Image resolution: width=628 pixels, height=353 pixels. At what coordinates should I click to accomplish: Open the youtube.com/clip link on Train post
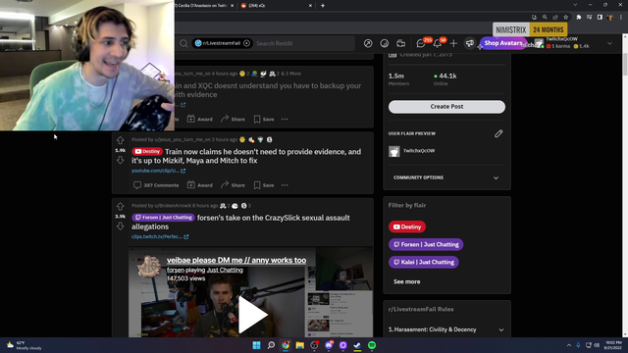(158, 171)
